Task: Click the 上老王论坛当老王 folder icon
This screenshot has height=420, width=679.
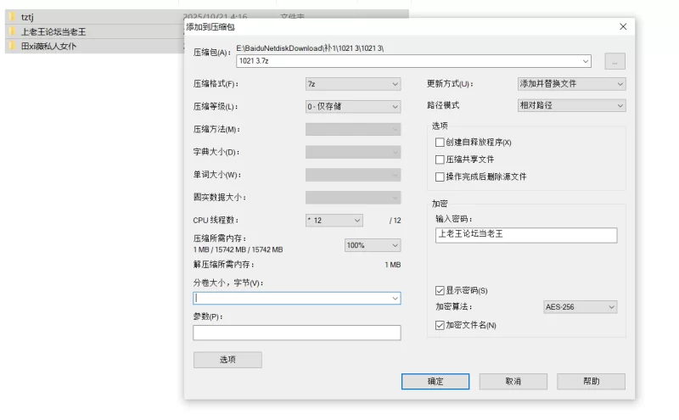Action: pos(13,31)
